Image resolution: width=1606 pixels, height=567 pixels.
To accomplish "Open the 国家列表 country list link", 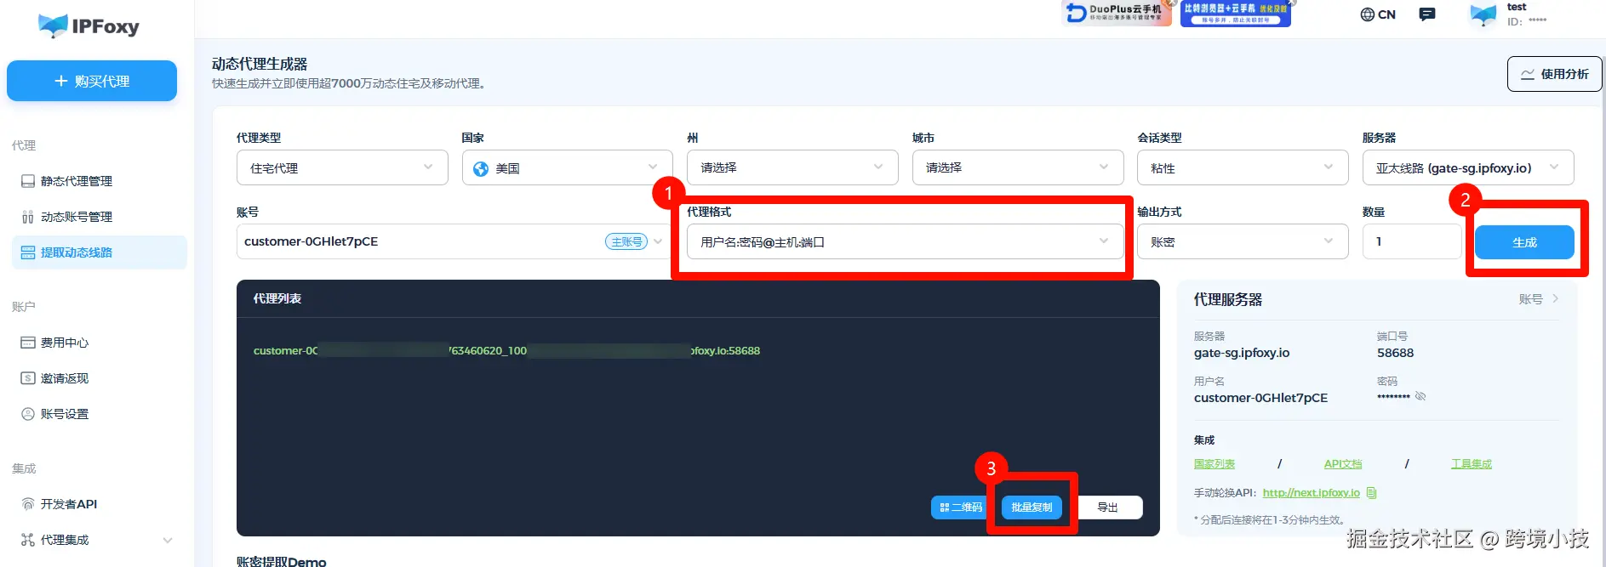I will pos(1215,464).
